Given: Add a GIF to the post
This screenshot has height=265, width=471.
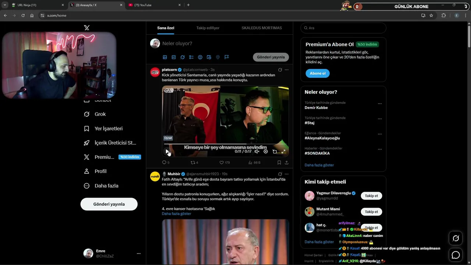Looking at the screenshot, I should tap(174, 57).
